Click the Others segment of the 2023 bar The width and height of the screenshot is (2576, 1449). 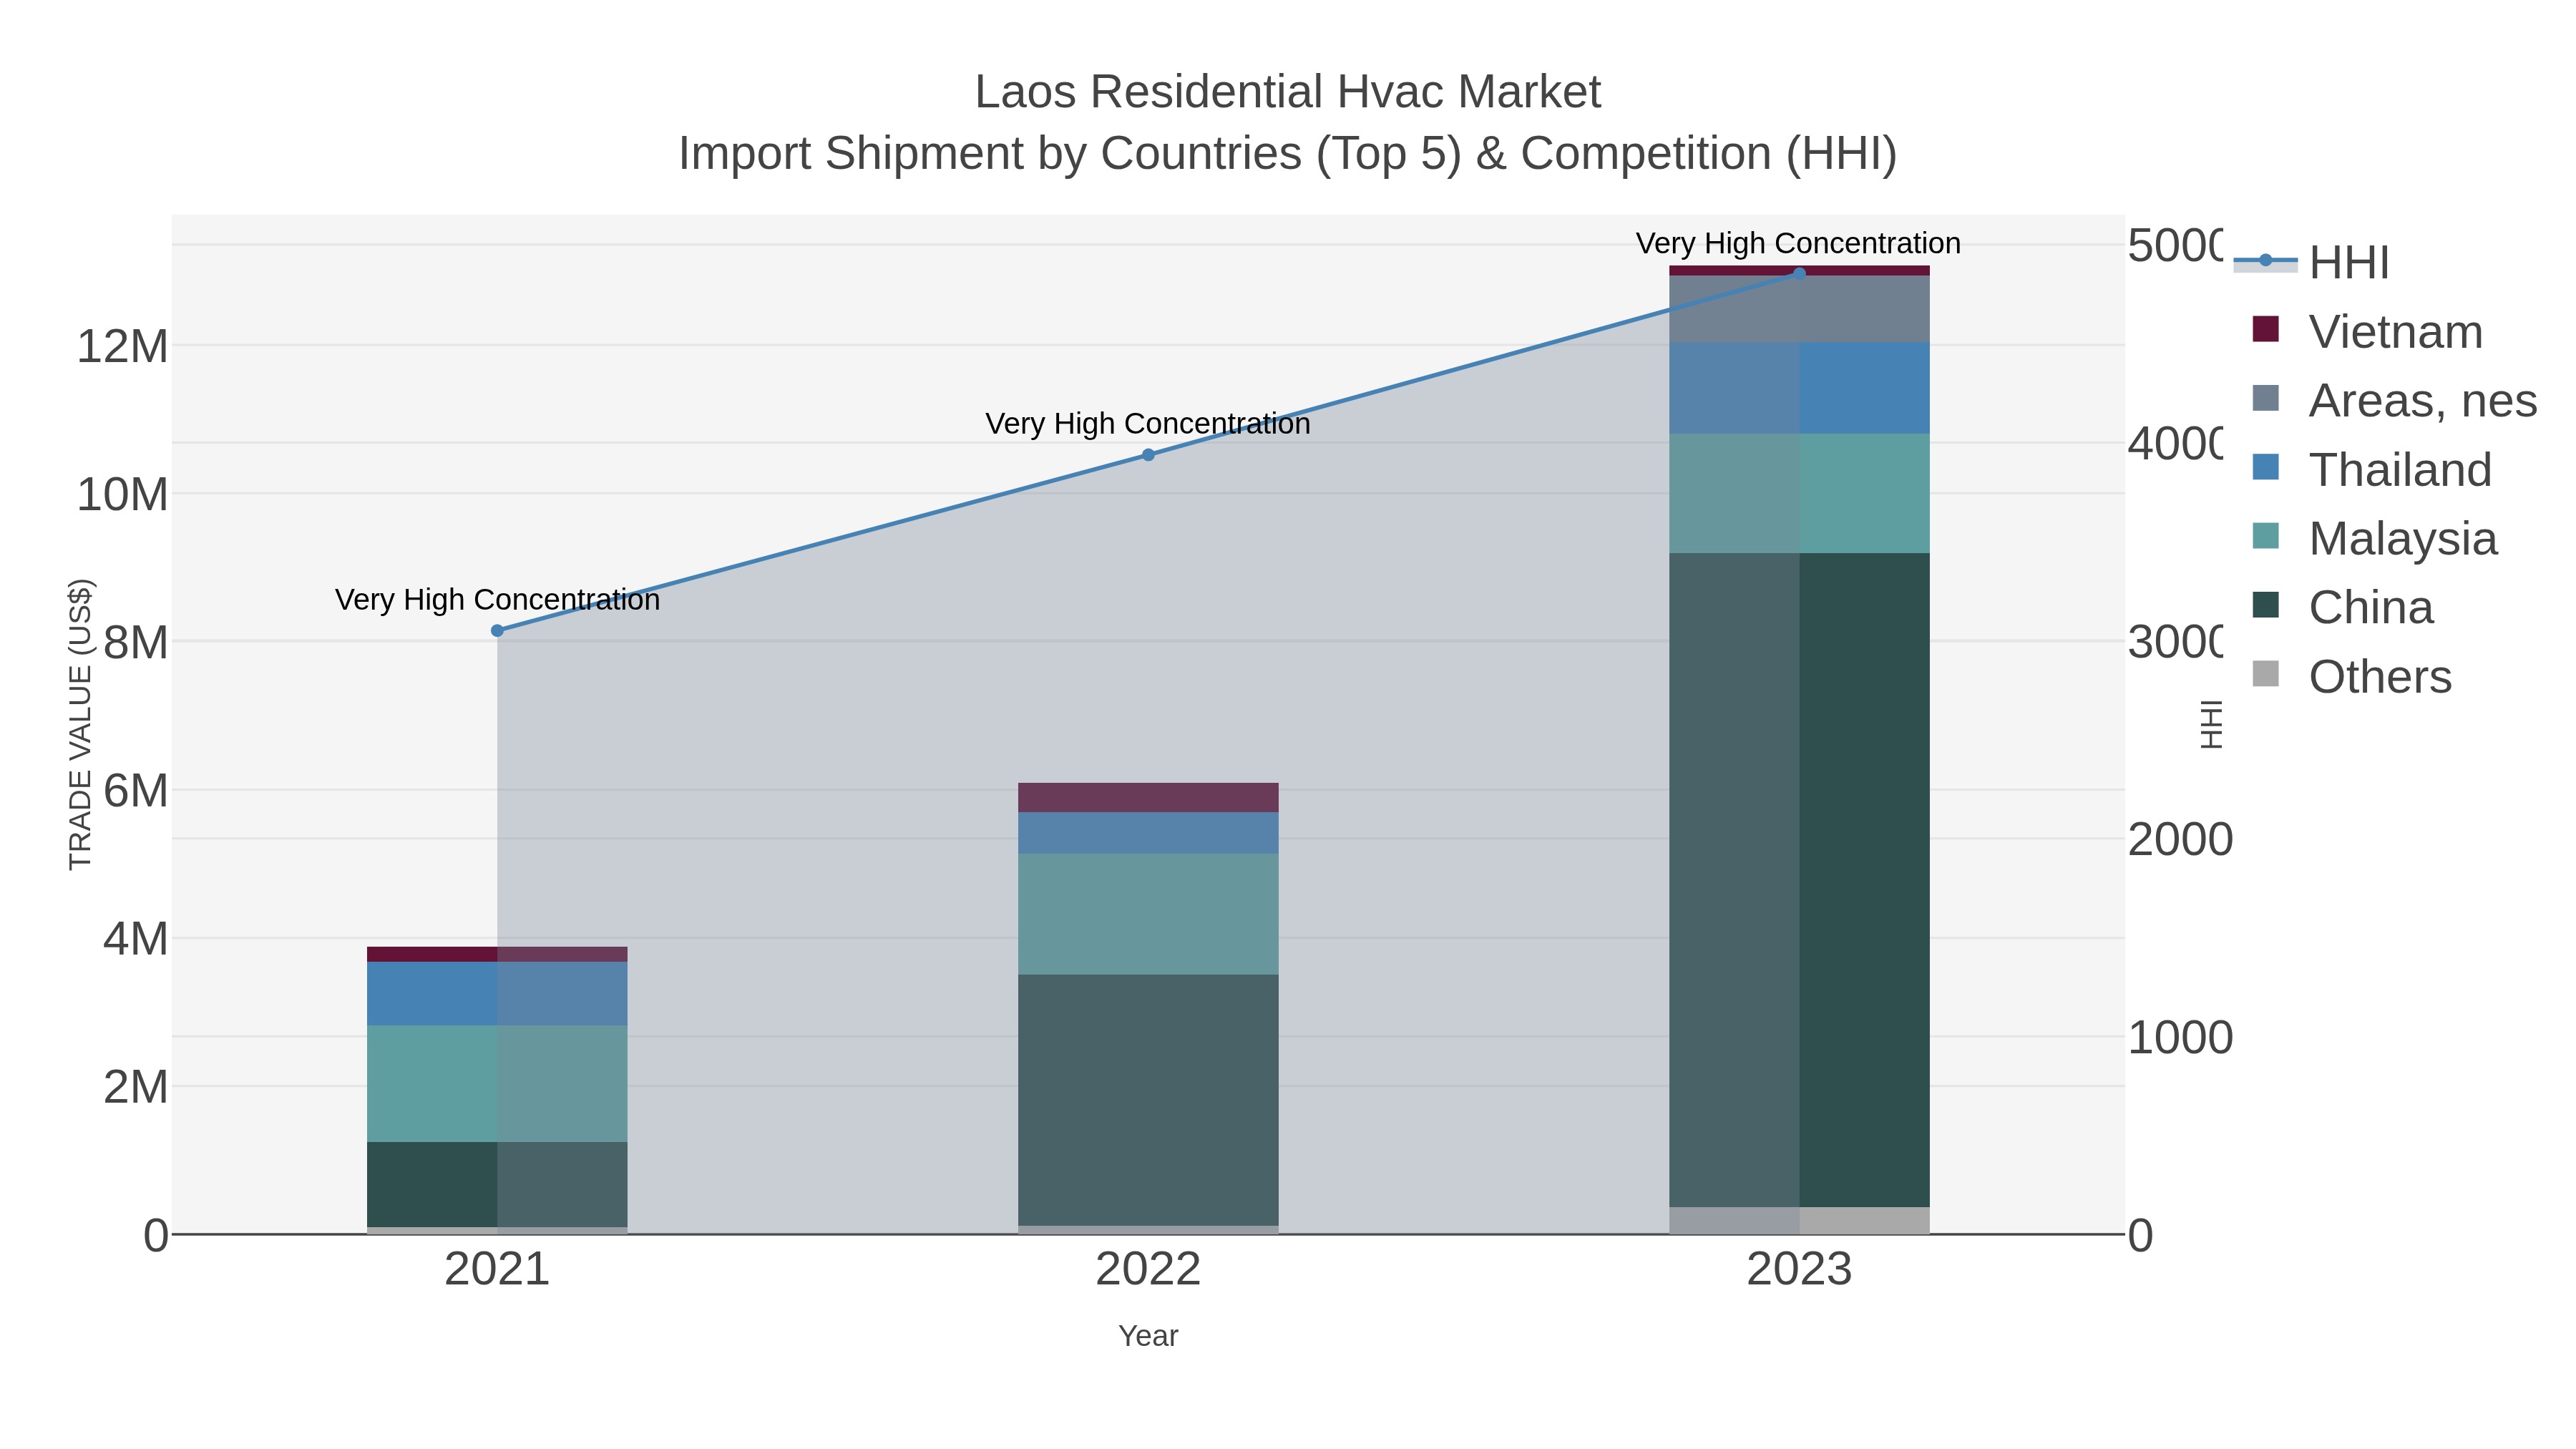tap(1799, 1221)
